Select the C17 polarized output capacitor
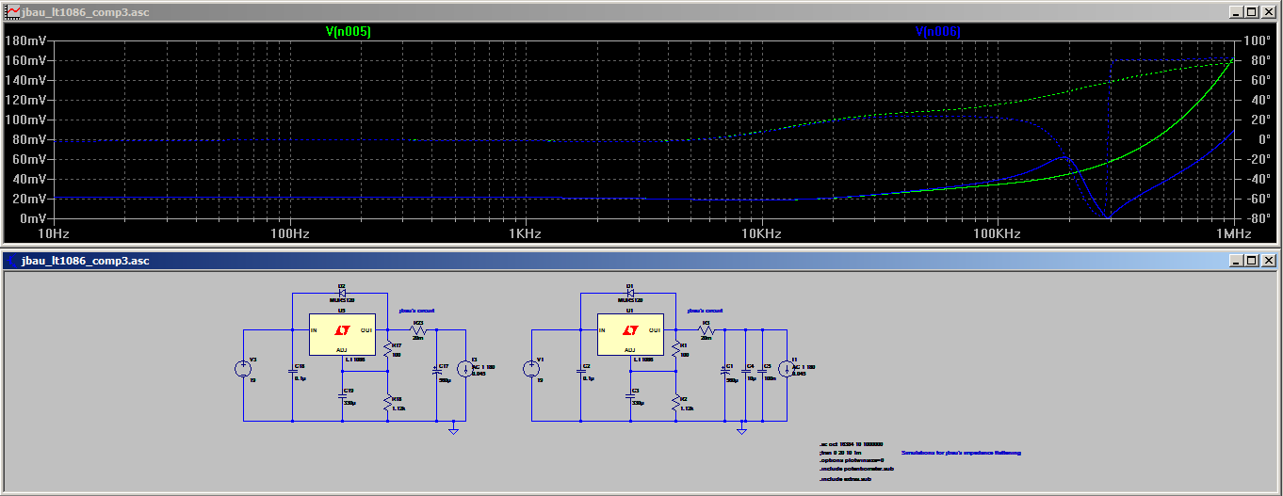The image size is (1283, 496). click(437, 371)
